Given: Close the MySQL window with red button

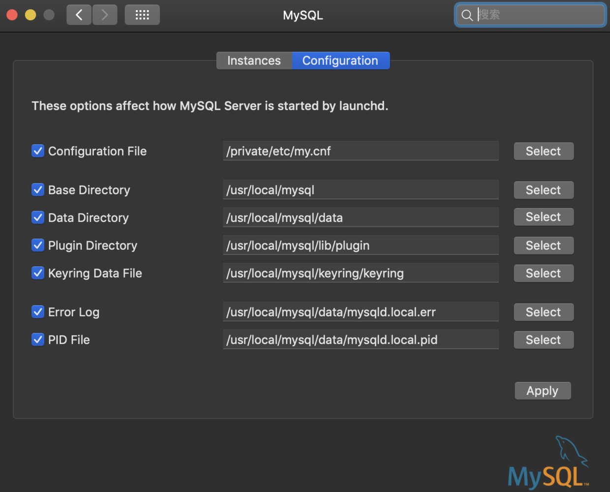Looking at the screenshot, I should [12, 15].
